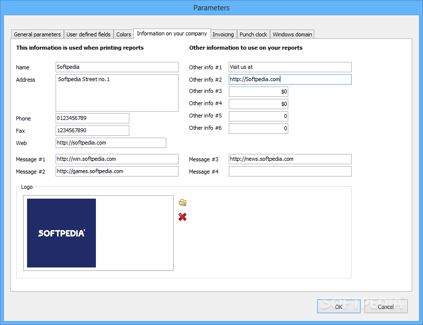Click the Other info #2 URL field
The height and width of the screenshot is (325, 423).
click(x=290, y=79)
